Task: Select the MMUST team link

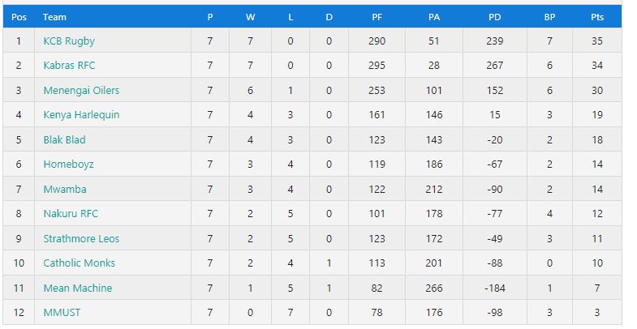Action: (x=62, y=312)
